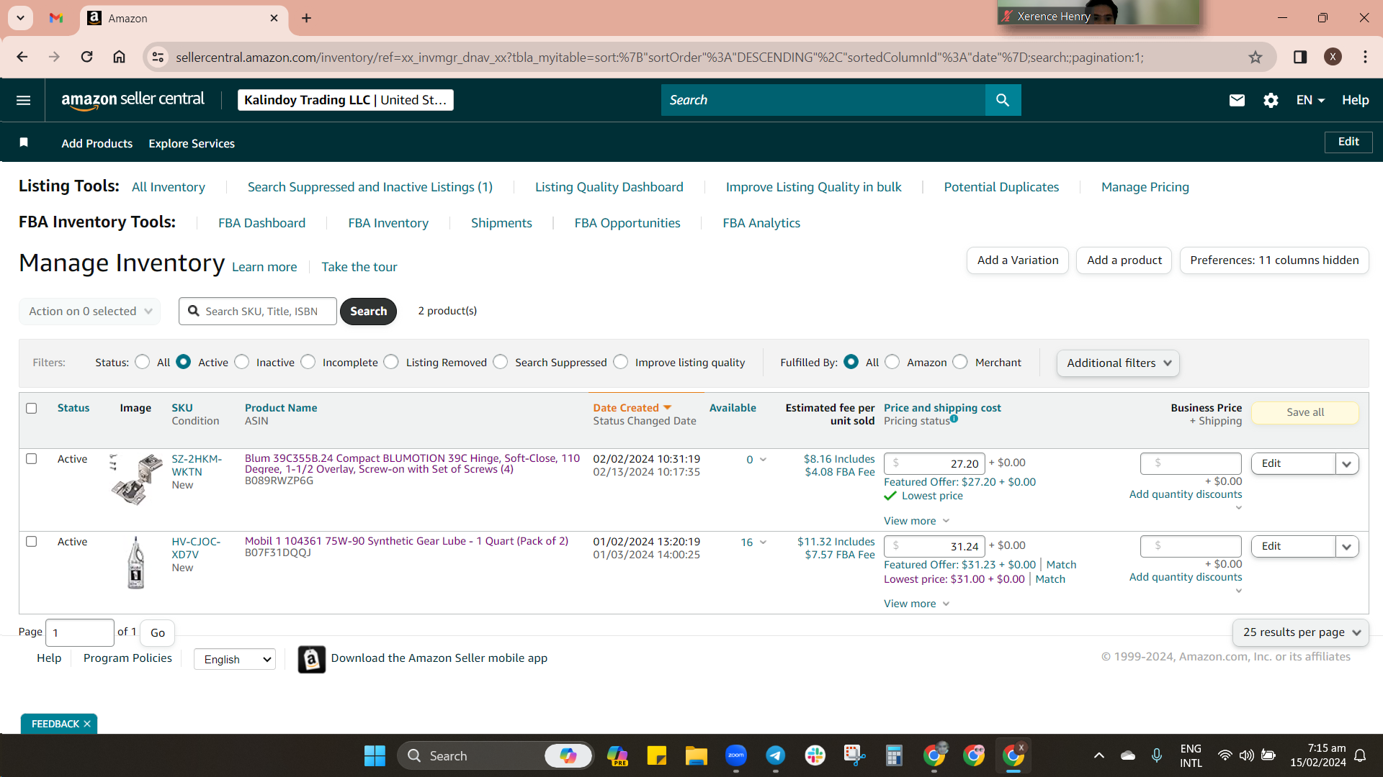Open the Action on 0 selected dropdown

(90, 311)
